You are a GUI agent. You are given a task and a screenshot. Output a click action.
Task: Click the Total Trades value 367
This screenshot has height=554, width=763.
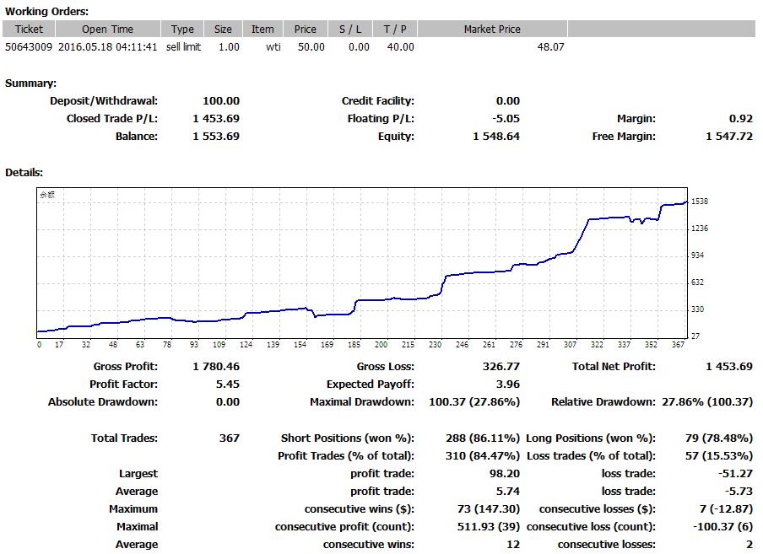point(229,438)
